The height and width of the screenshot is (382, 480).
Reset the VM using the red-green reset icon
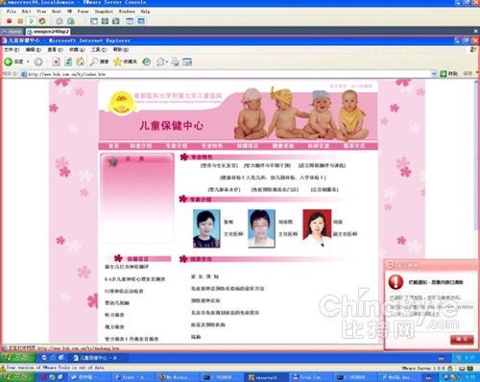[42, 21]
